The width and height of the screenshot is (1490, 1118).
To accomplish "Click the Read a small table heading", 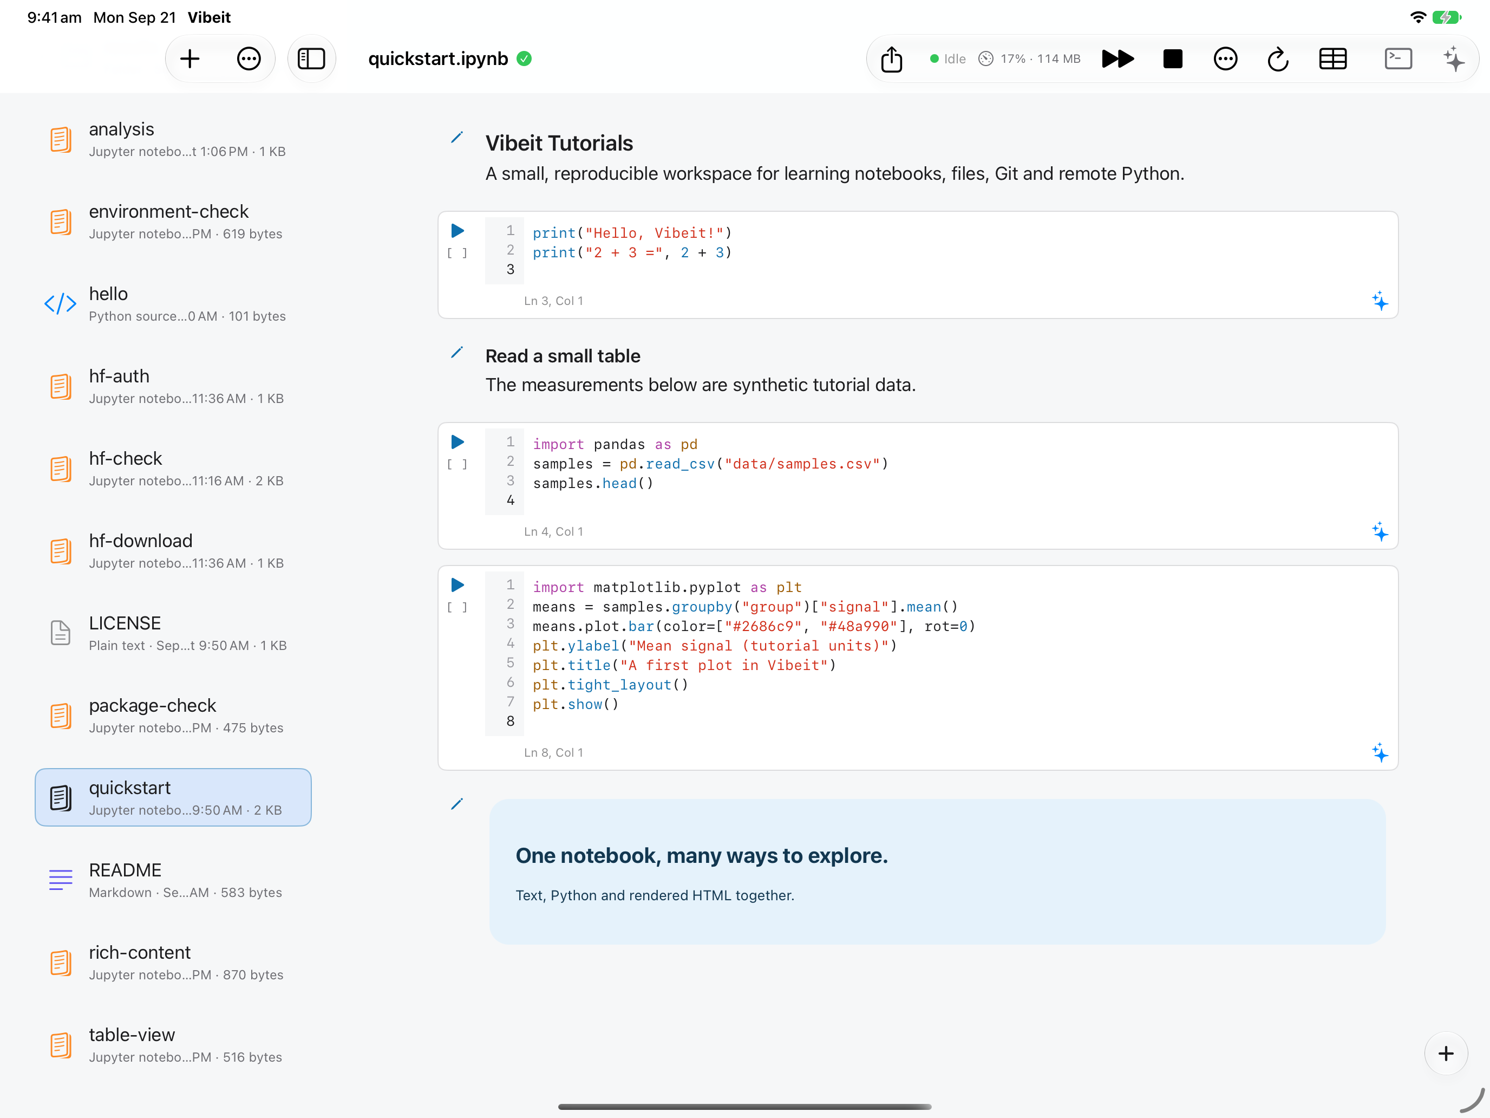I will coord(563,356).
